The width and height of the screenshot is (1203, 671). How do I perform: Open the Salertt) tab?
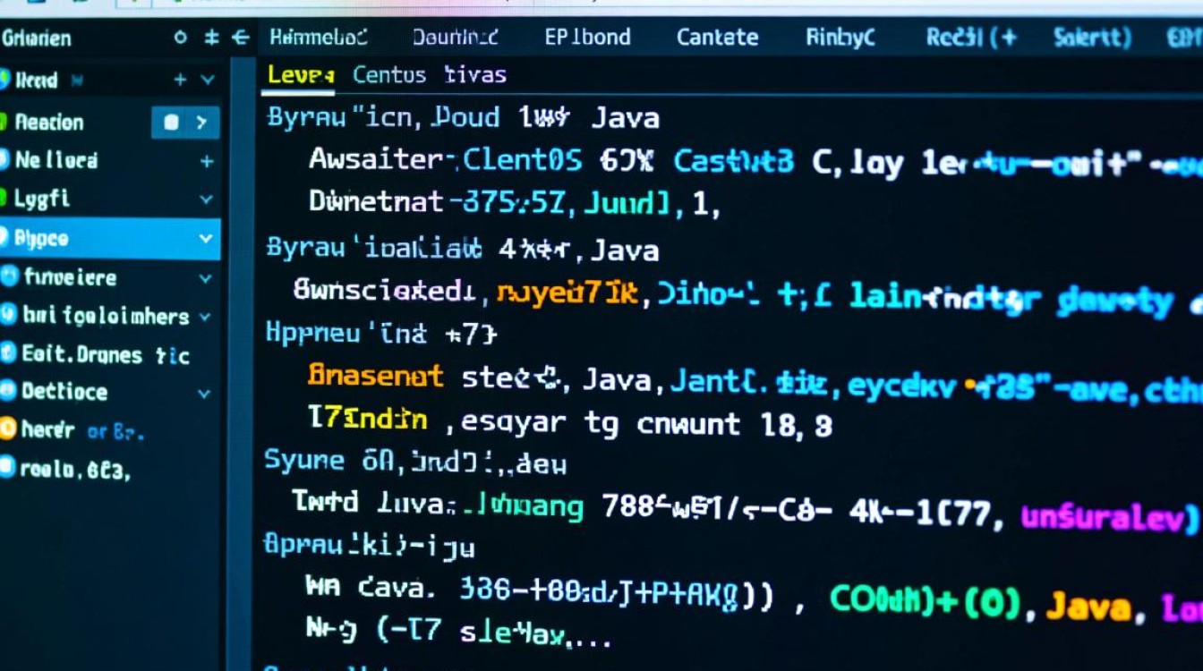coord(1092,38)
